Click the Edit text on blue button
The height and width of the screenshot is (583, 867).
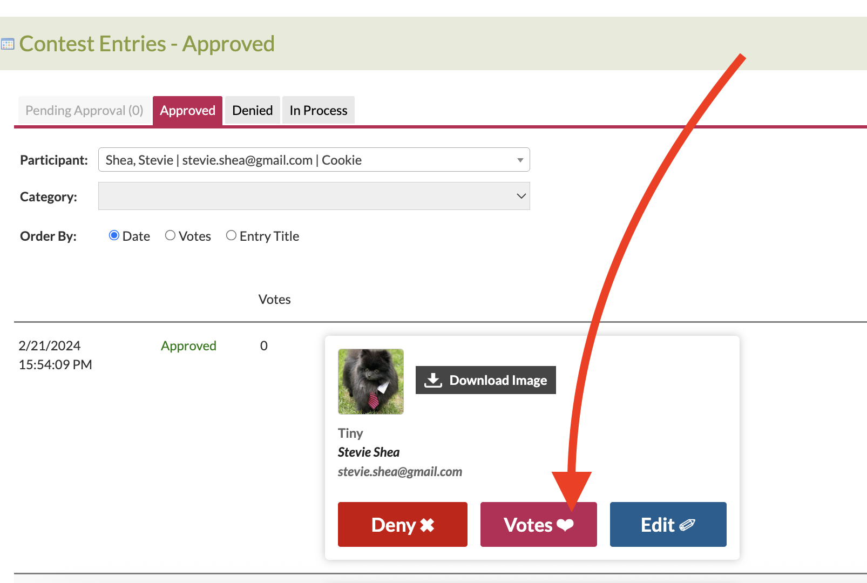(658, 525)
